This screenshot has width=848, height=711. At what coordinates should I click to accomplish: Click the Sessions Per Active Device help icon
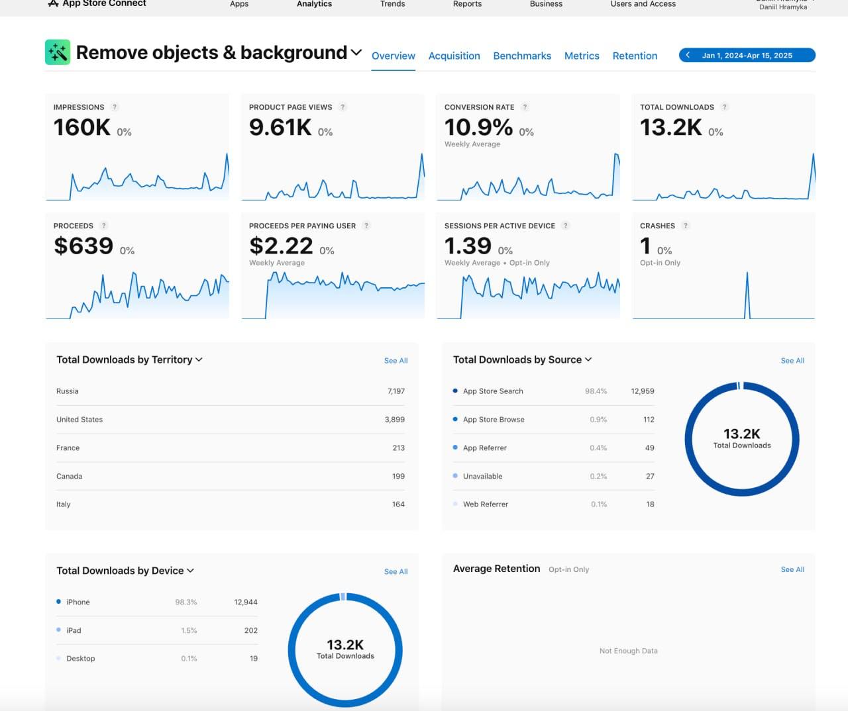click(x=566, y=226)
